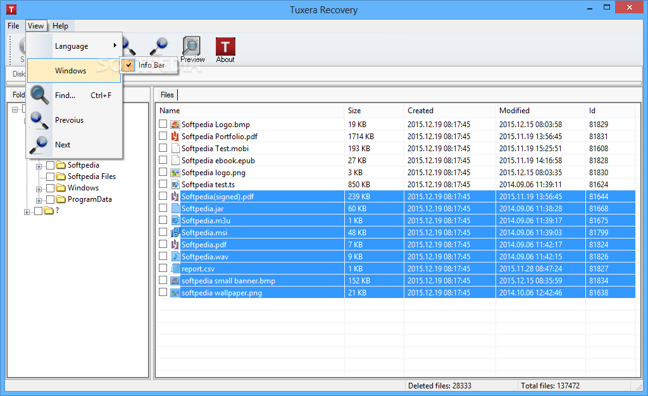
Task: Expand the ProgramData folder node
Action: [x=39, y=201]
